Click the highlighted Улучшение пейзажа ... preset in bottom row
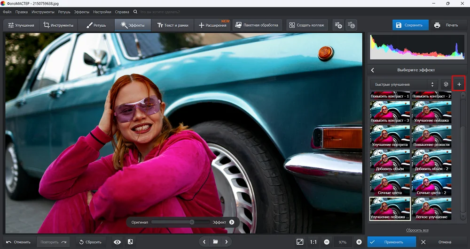 pos(390,209)
